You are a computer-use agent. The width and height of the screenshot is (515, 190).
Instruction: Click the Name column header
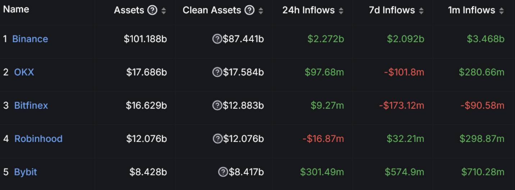click(16, 9)
